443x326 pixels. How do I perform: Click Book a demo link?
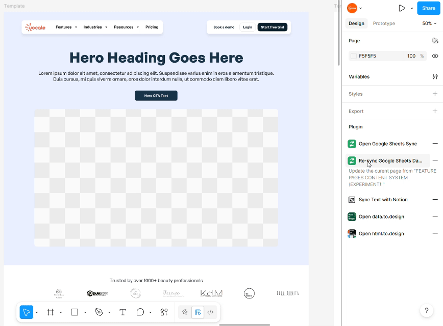[224, 27]
